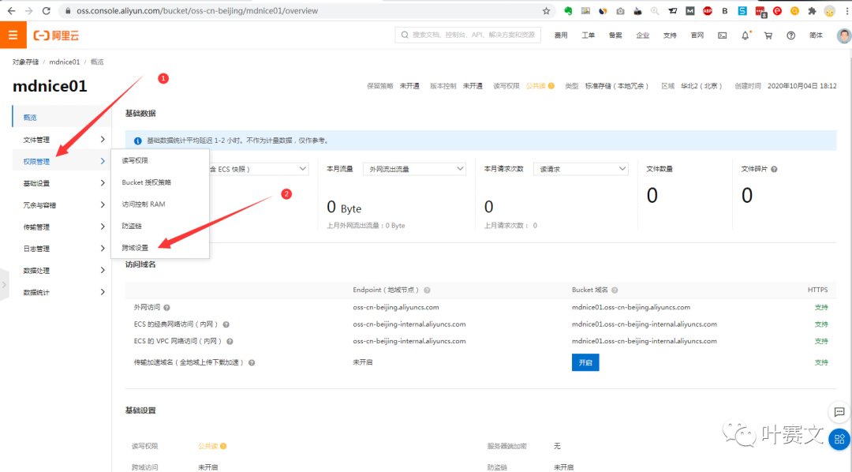Click the help icon next to Bucket 域名
The width and height of the screenshot is (852, 472).
pos(615,290)
